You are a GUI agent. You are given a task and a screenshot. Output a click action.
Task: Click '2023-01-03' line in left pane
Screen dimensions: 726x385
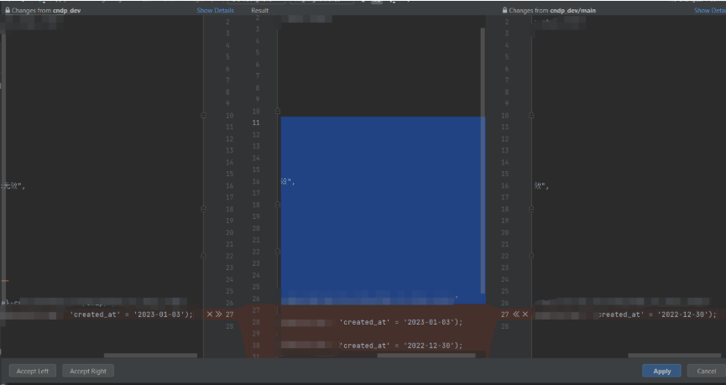pyautogui.click(x=131, y=315)
